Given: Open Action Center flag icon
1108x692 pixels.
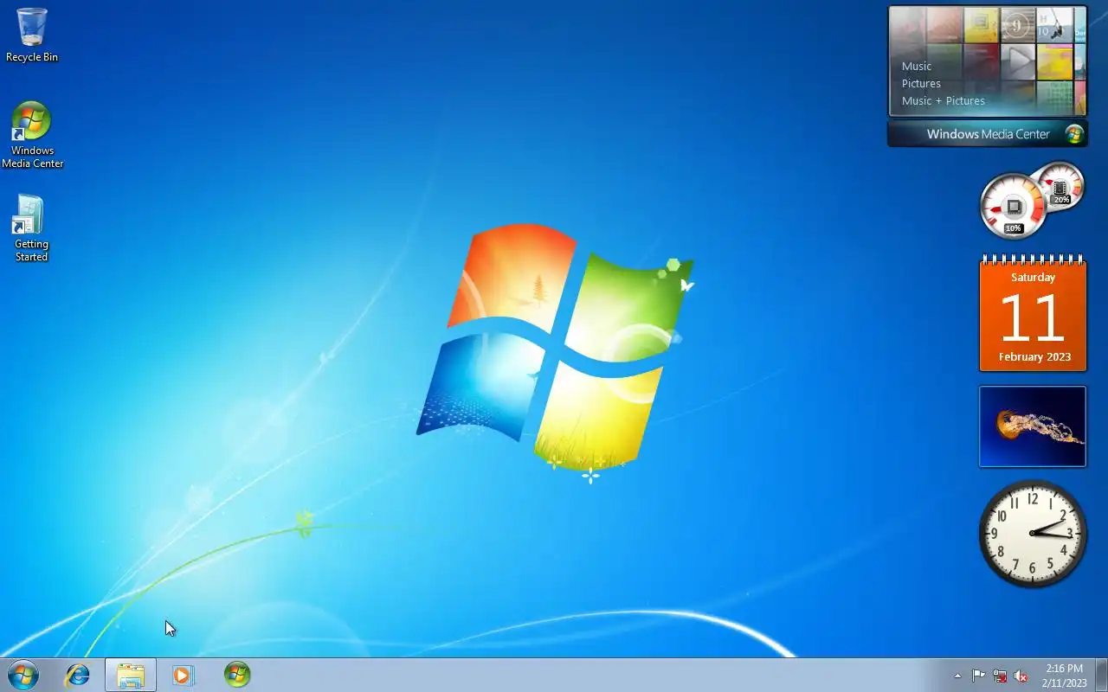Looking at the screenshot, I should (978, 676).
